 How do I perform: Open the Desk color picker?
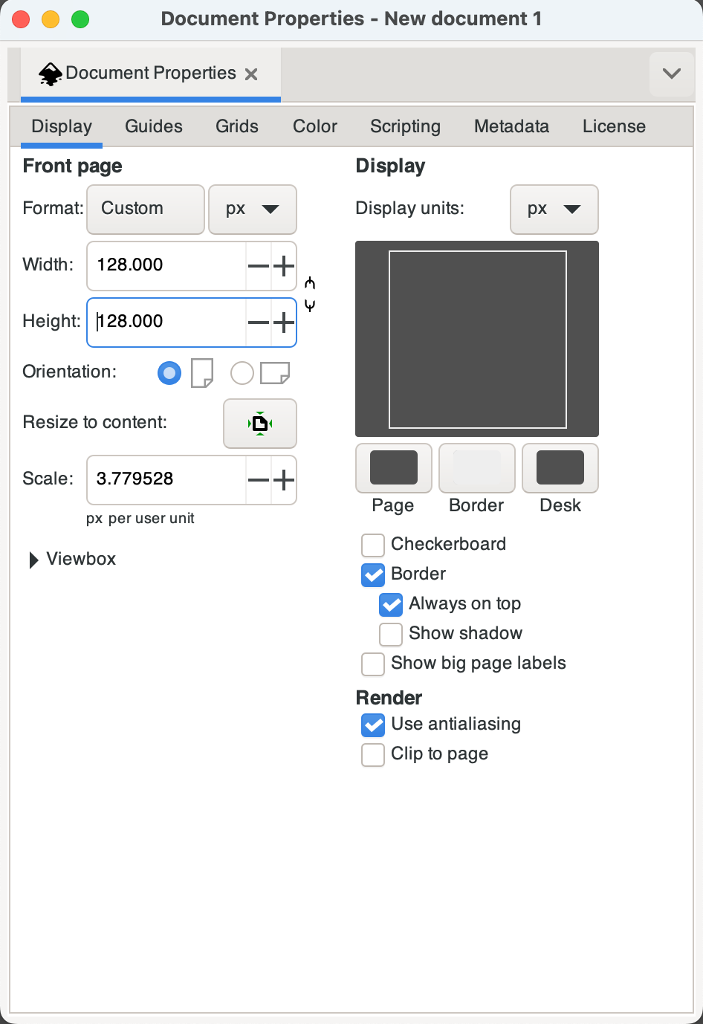pyautogui.click(x=560, y=468)
